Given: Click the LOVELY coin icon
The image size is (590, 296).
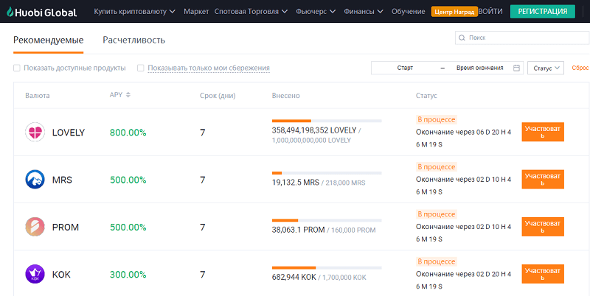Looking at the screenshot, I should 35,133.
